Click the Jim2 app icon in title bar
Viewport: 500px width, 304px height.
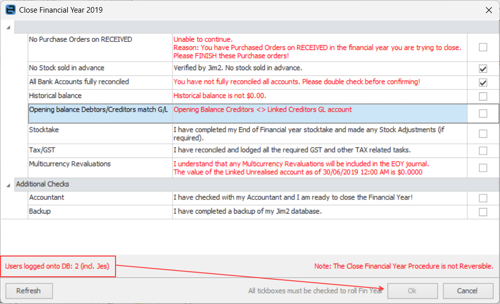[11, 10]
